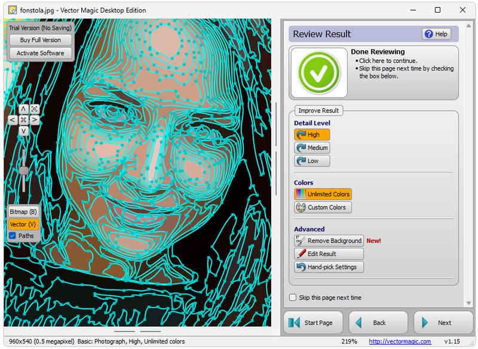Set Detail Level to Low
The height and width of the screenshot is (349, 478).
(x=312, y=161)
